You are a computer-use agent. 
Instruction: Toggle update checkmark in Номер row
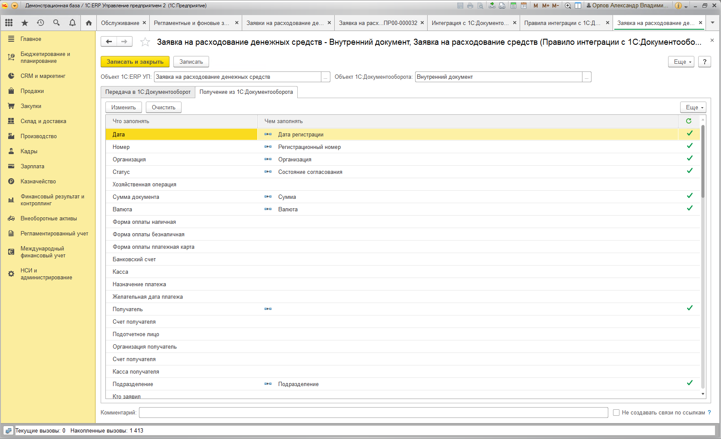(690, 146)
